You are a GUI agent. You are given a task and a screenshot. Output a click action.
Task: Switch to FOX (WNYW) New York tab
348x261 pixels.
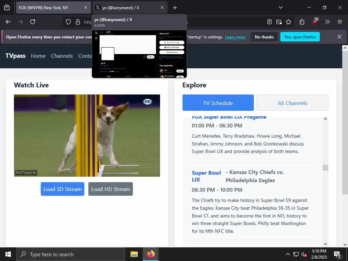[53, 7]
